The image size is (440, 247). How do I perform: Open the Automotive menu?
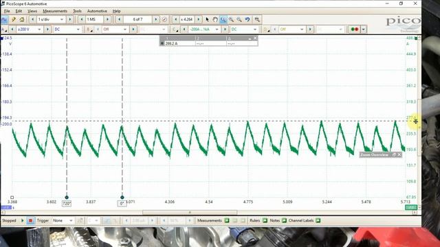click(x=97, y=11)
